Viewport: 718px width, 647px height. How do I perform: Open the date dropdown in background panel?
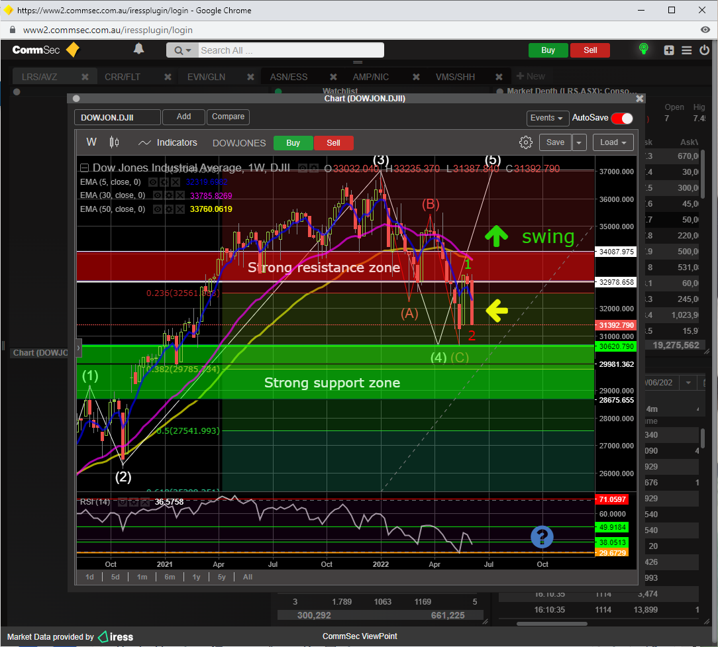688,383
